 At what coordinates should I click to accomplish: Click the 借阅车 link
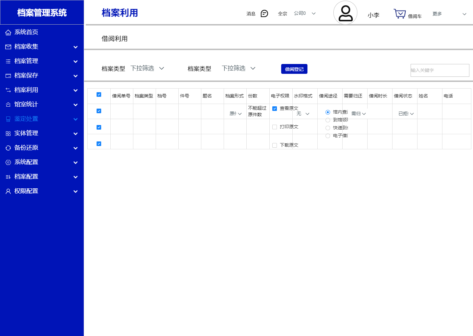pyautogui.click(x=415, y=16)
